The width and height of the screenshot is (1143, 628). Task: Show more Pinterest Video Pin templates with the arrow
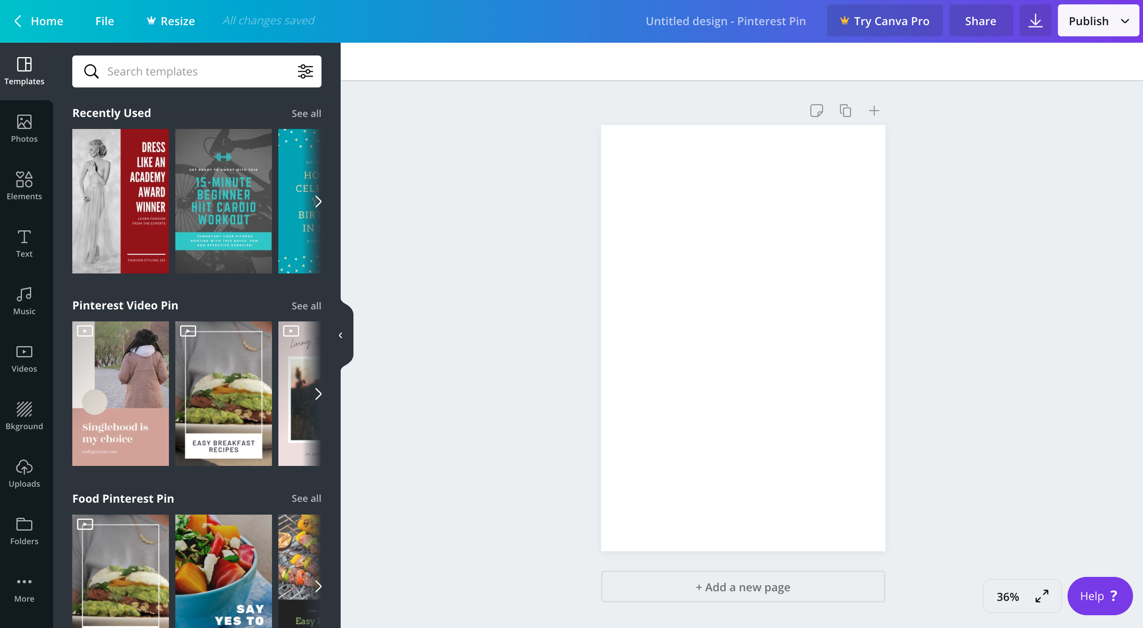317,394
